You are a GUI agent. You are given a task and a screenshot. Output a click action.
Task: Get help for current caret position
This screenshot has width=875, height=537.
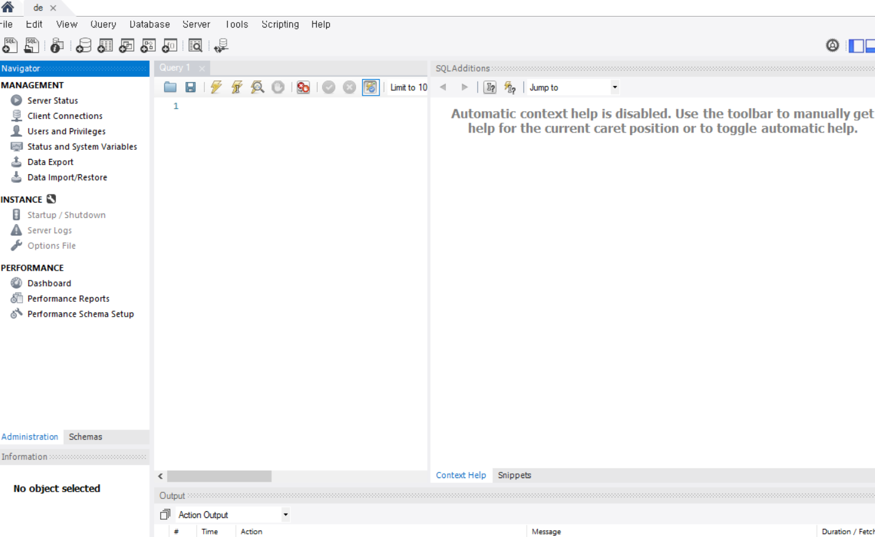pyautogui.click(x=490, y=87)
